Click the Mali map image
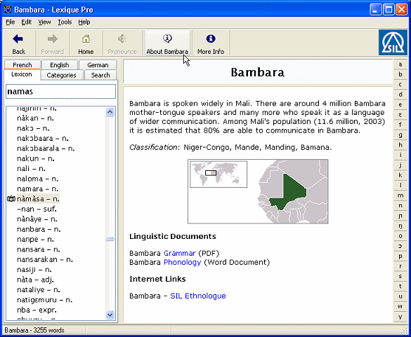Viewport: 411px width, 337px height. tap(258, 191)
